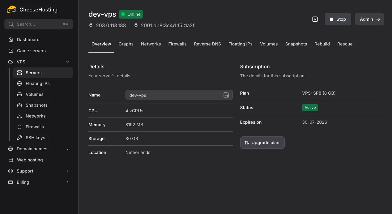This screenshot has width=392, height=214.
Task: Expand the Domain names chevron
Action: coord(68,149)
